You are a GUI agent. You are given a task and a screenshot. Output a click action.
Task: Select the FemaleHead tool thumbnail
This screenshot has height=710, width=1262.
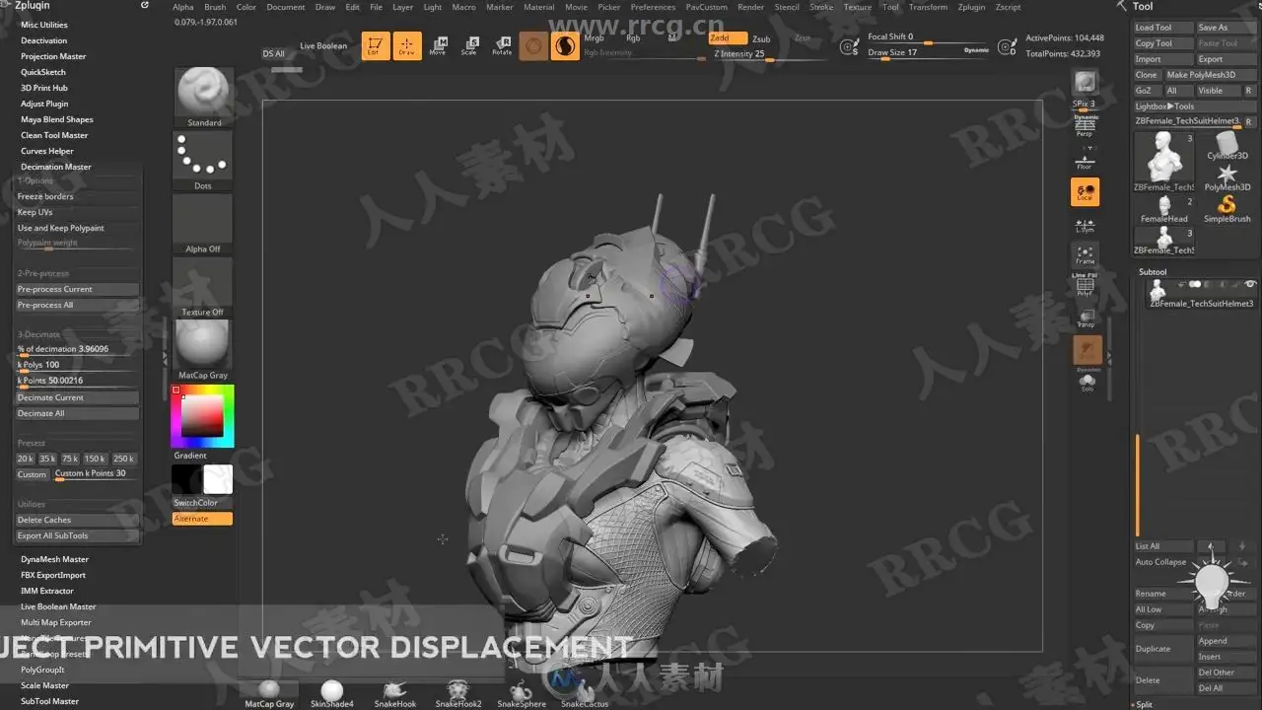click(x=1164, y=208)
